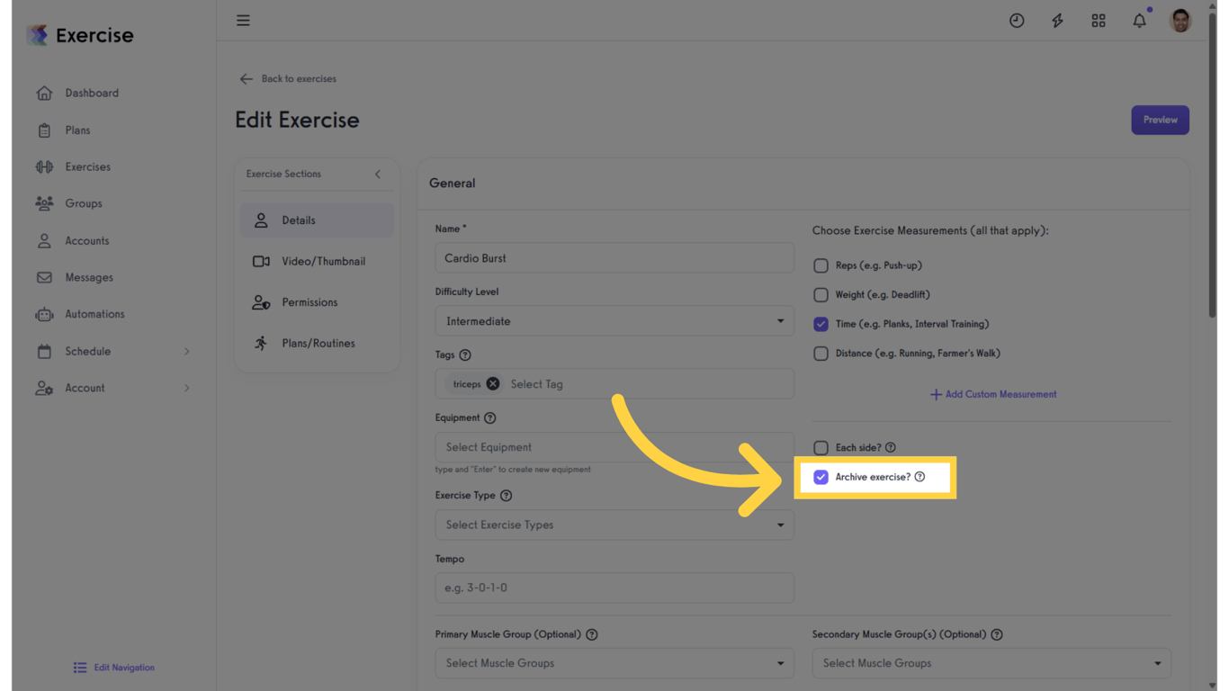Screen dimensions: 1229x691
Task: Click Add Custom Measurement link
Action: [x=992, y=394]
